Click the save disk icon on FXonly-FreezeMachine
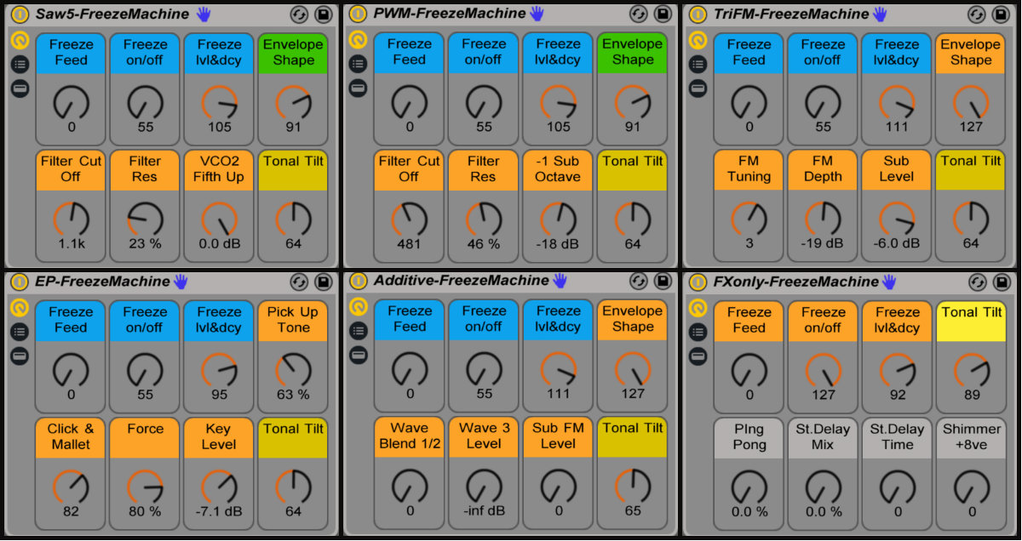 click(1002, 282)
